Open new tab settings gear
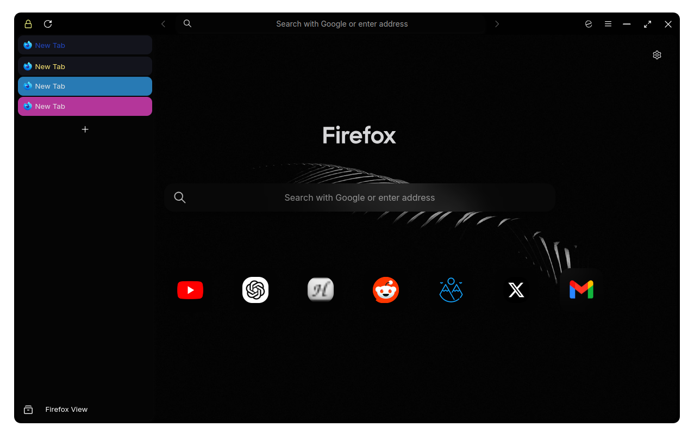The width and height of the screenshot is (694, 439). click(657, 55)
